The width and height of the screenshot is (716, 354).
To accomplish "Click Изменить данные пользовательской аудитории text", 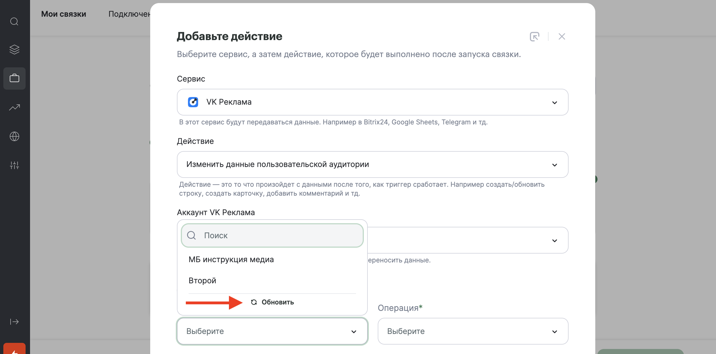I will pyautogui.click(x=278, y=164).
